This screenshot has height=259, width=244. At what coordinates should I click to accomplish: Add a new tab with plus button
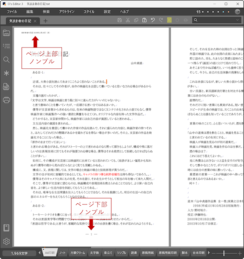(x=45, y=21)
